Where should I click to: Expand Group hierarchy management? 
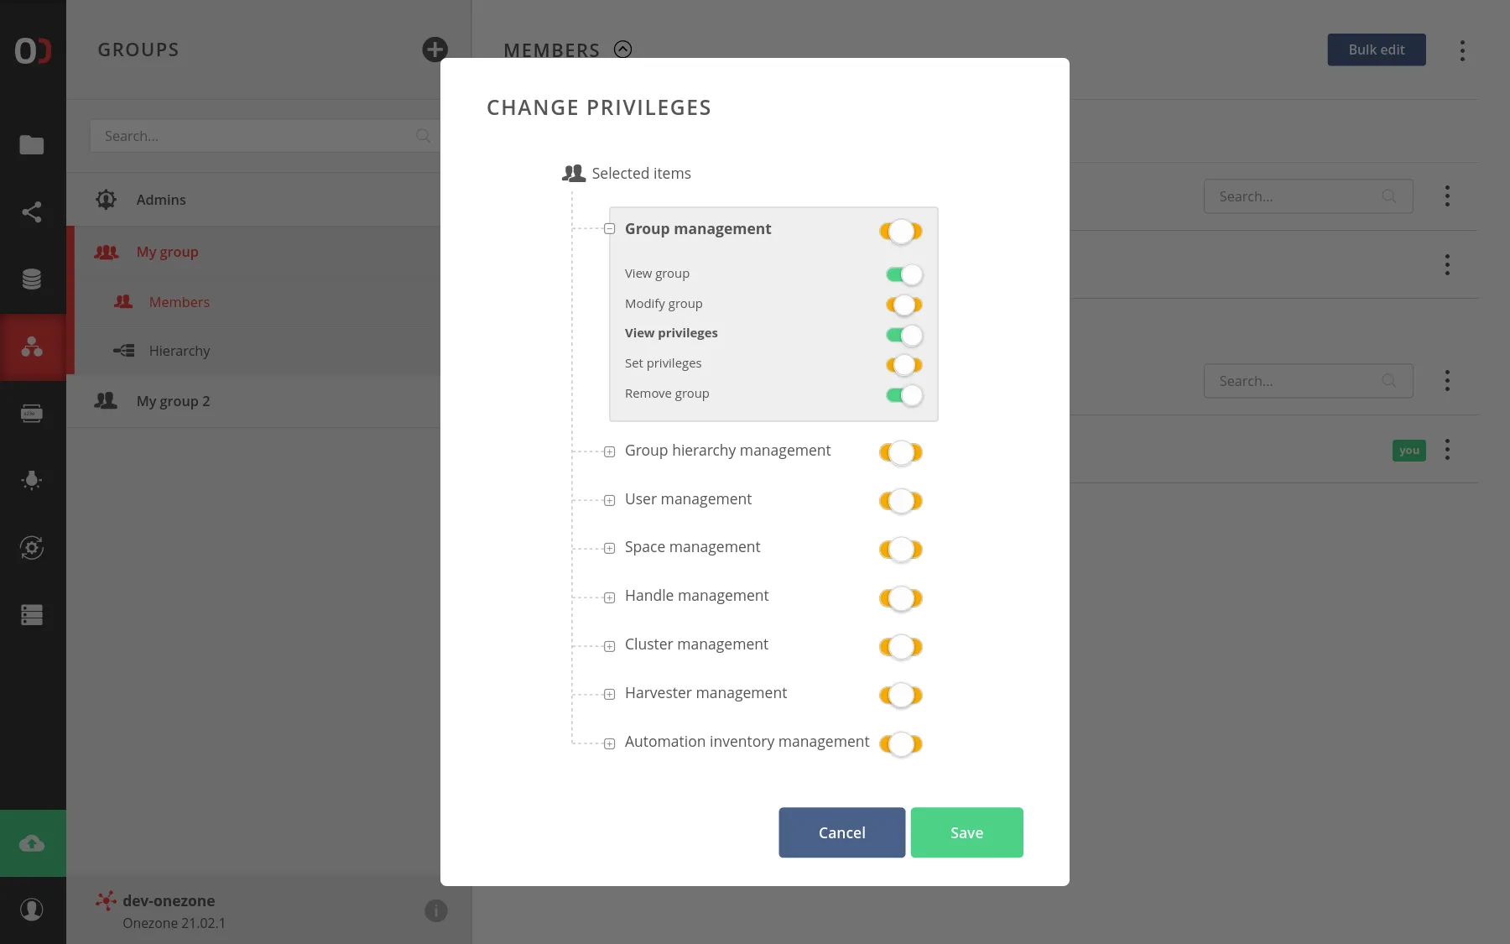click(610, 451)
